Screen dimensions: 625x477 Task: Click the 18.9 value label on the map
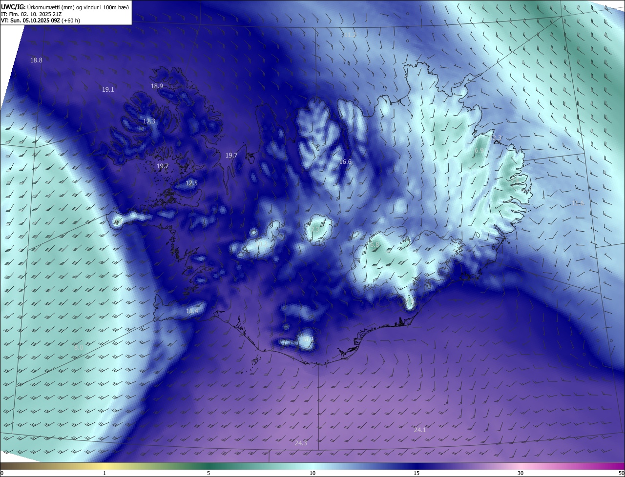pyautogui.click(x=157, y=86)
